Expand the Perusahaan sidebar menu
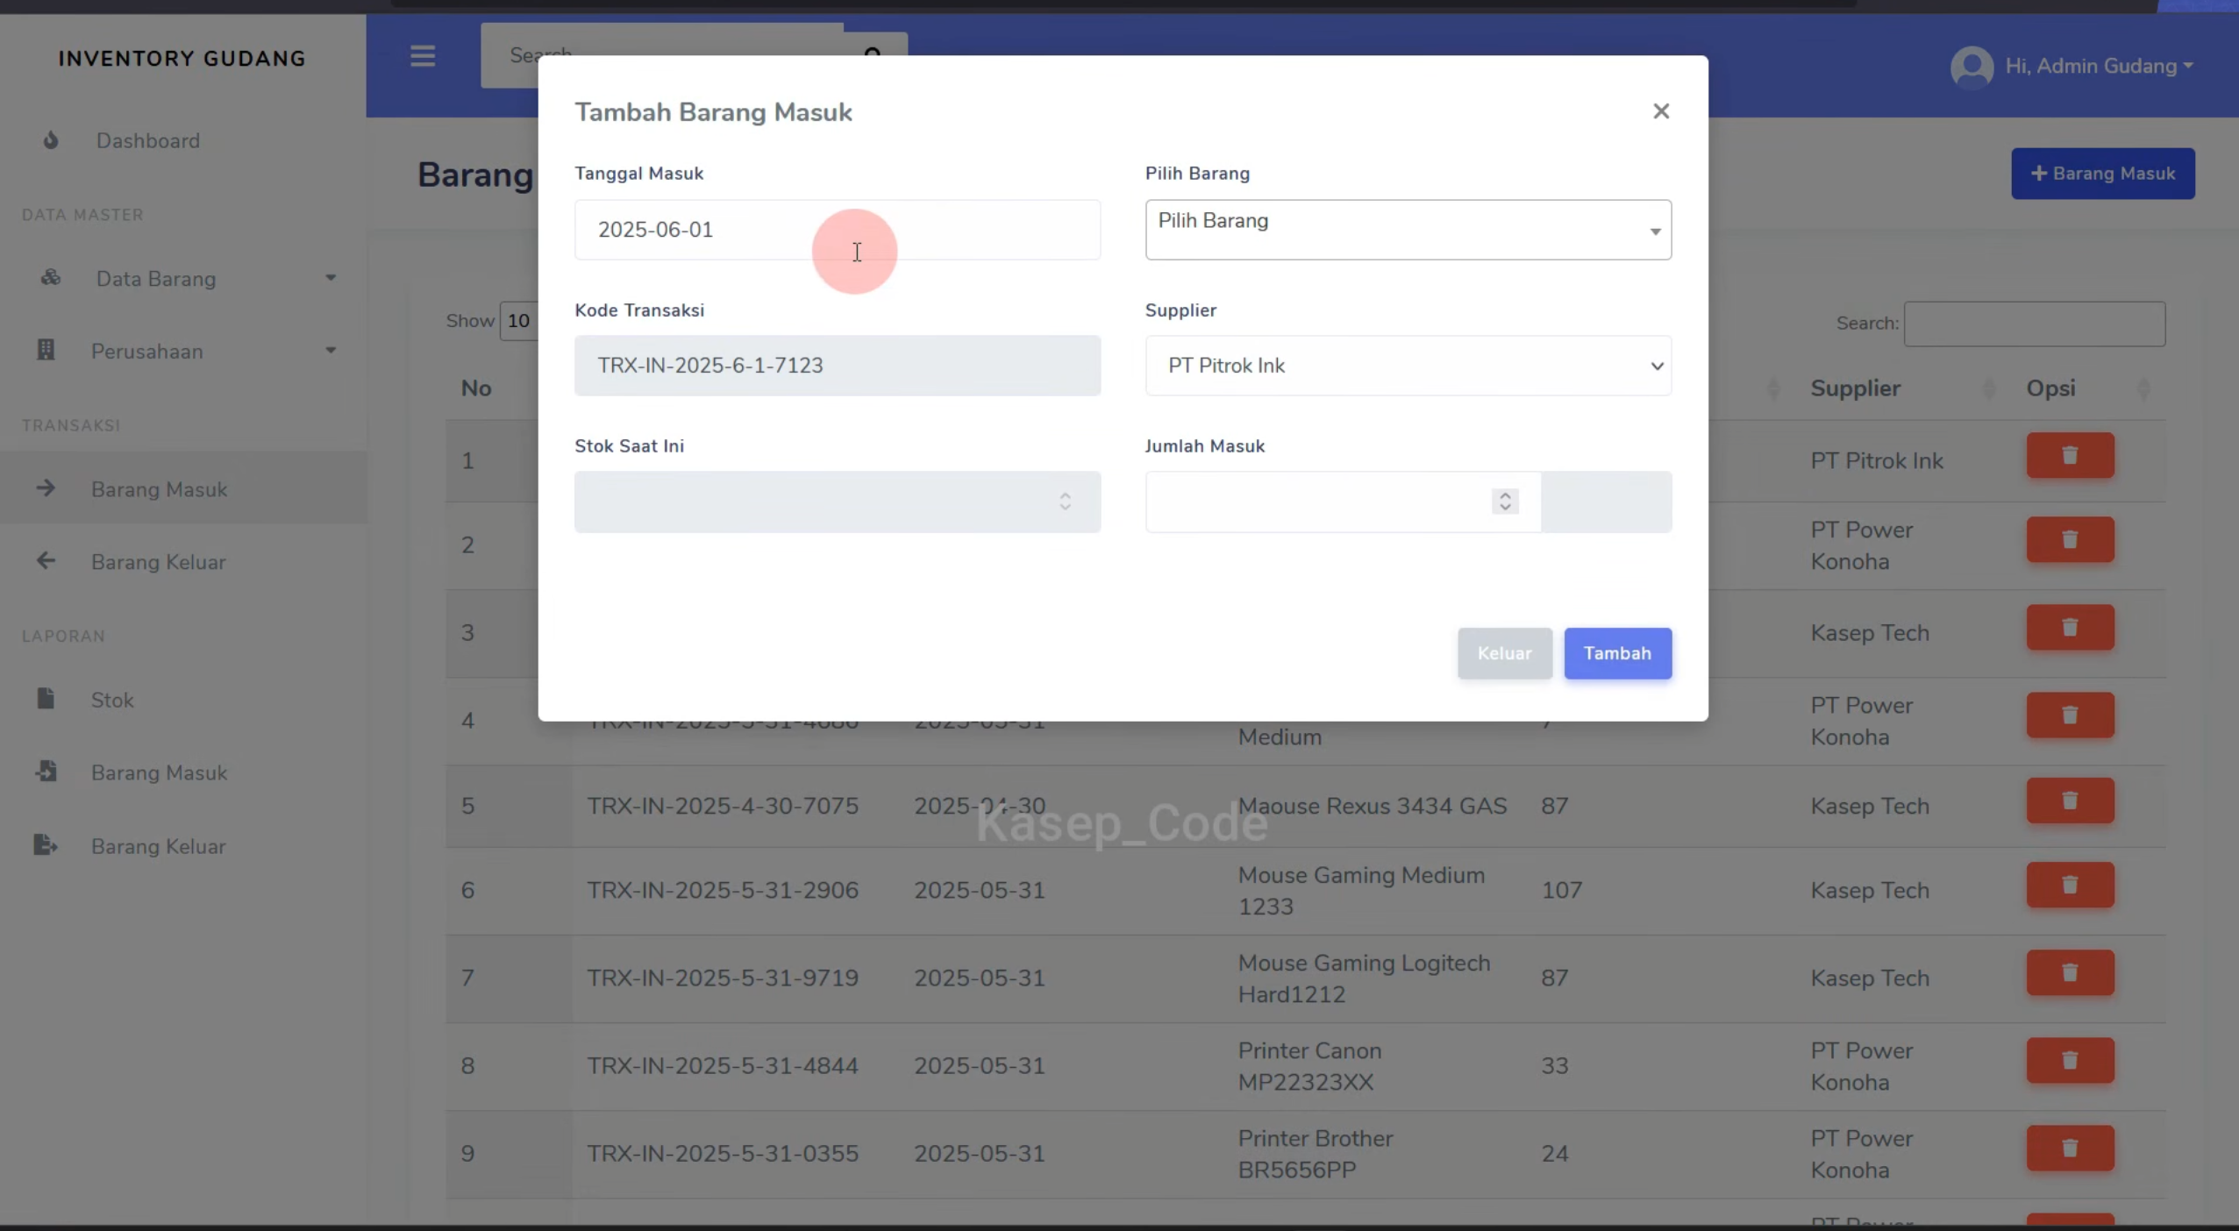The height and width of the screenshot is (1231, 2239). (183, 352)
